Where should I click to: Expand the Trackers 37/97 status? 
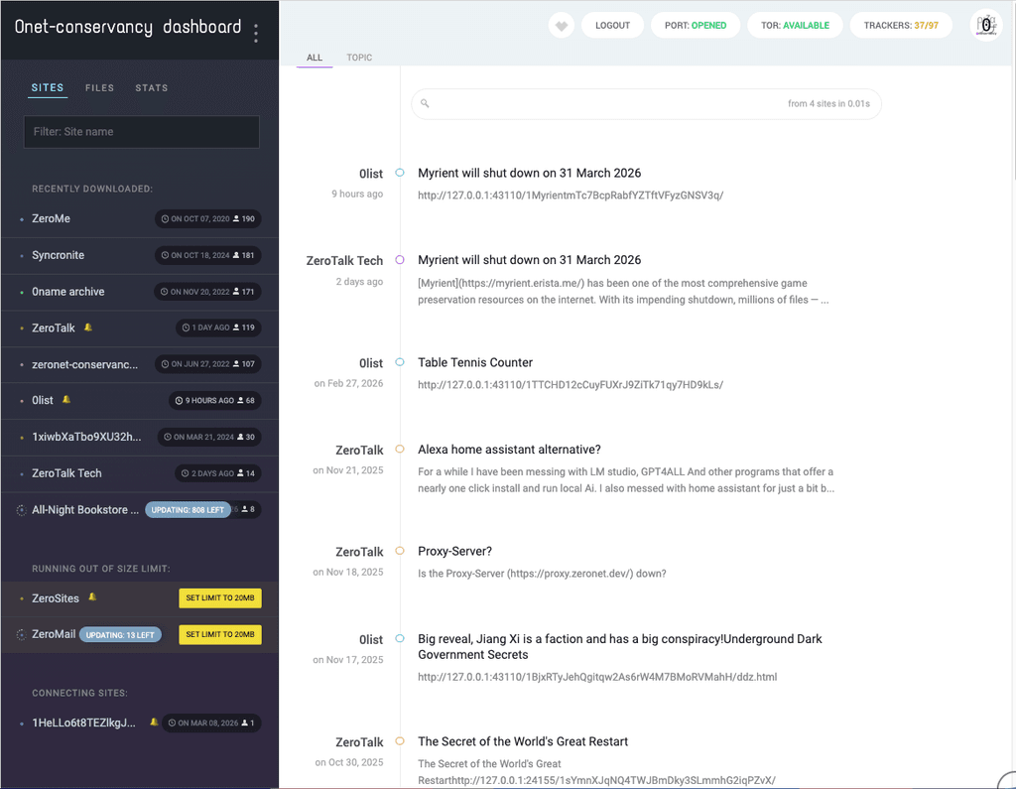click(900, 26)
